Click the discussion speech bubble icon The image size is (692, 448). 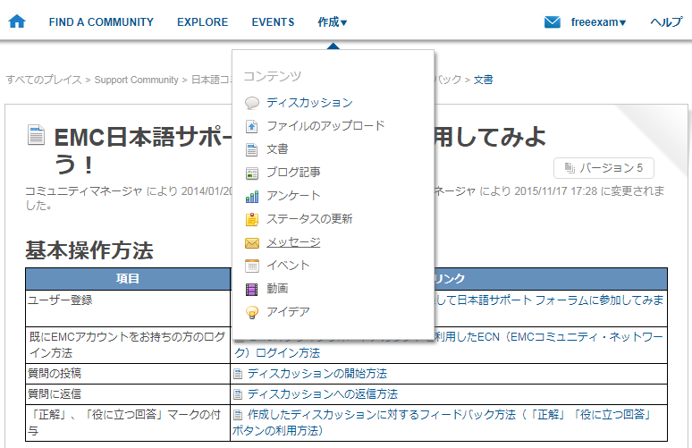(x=252, y=103)
